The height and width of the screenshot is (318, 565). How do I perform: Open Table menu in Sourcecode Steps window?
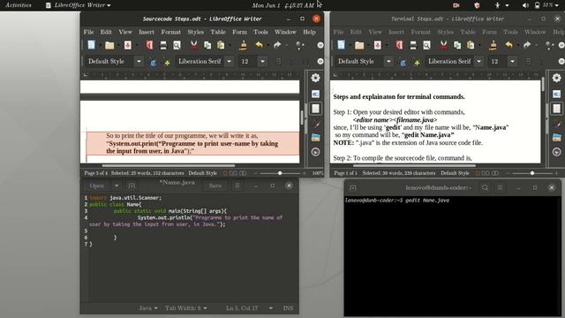218,32
